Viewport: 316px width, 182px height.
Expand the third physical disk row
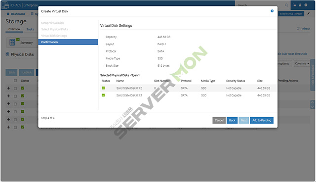click(8, 104)
